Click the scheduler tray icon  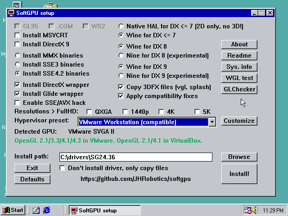click(x=247, y=210)
